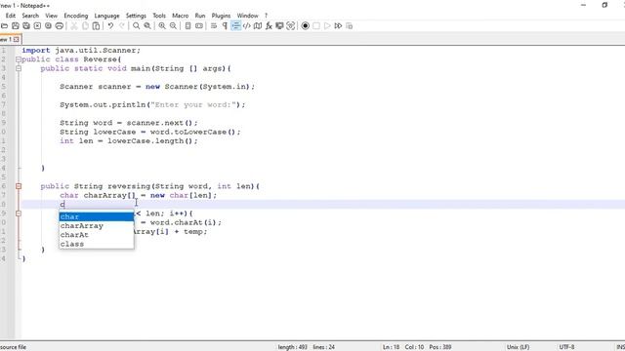Open the Macro menu

(180, 16)
